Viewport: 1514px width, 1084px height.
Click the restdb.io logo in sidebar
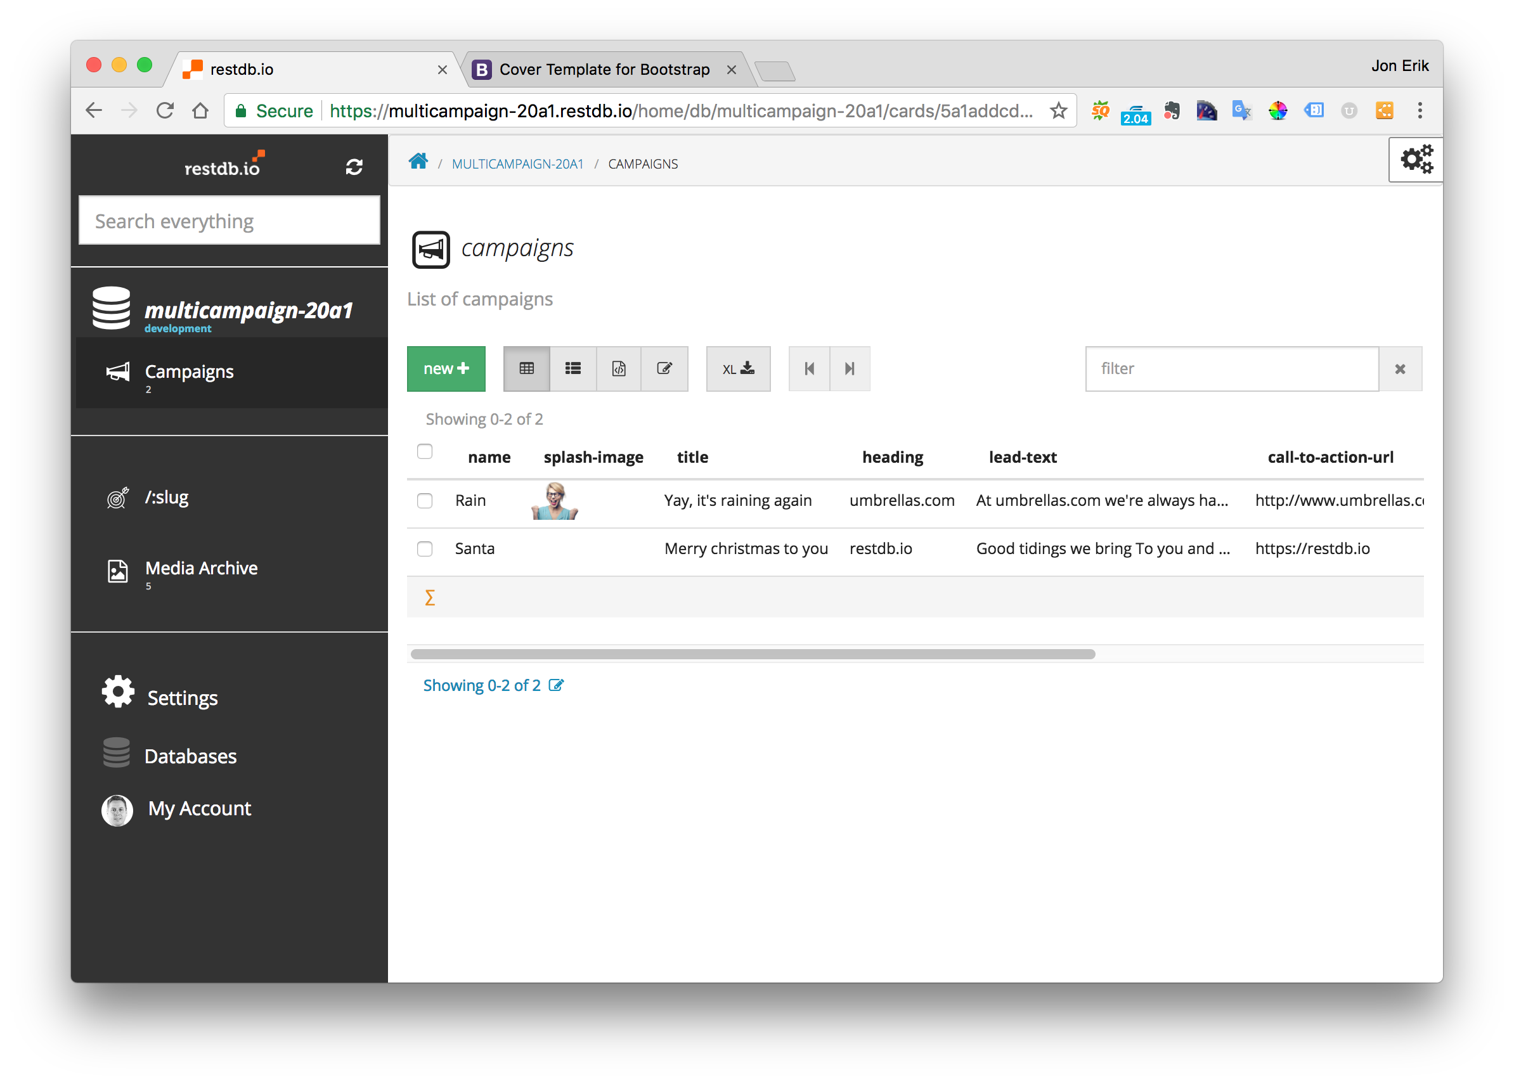click(224, 165)
